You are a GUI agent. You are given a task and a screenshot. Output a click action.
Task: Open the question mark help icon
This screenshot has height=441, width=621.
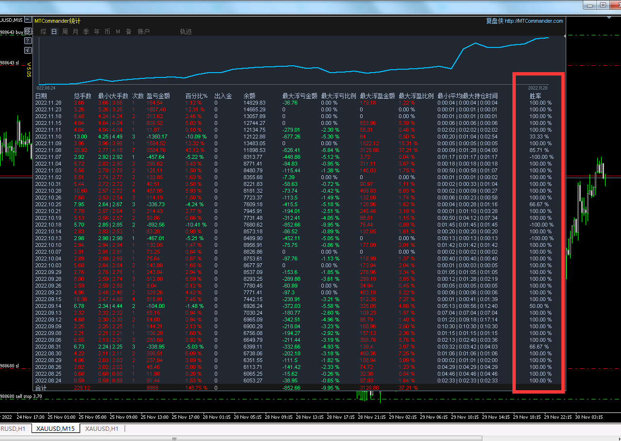pos(28,41)
